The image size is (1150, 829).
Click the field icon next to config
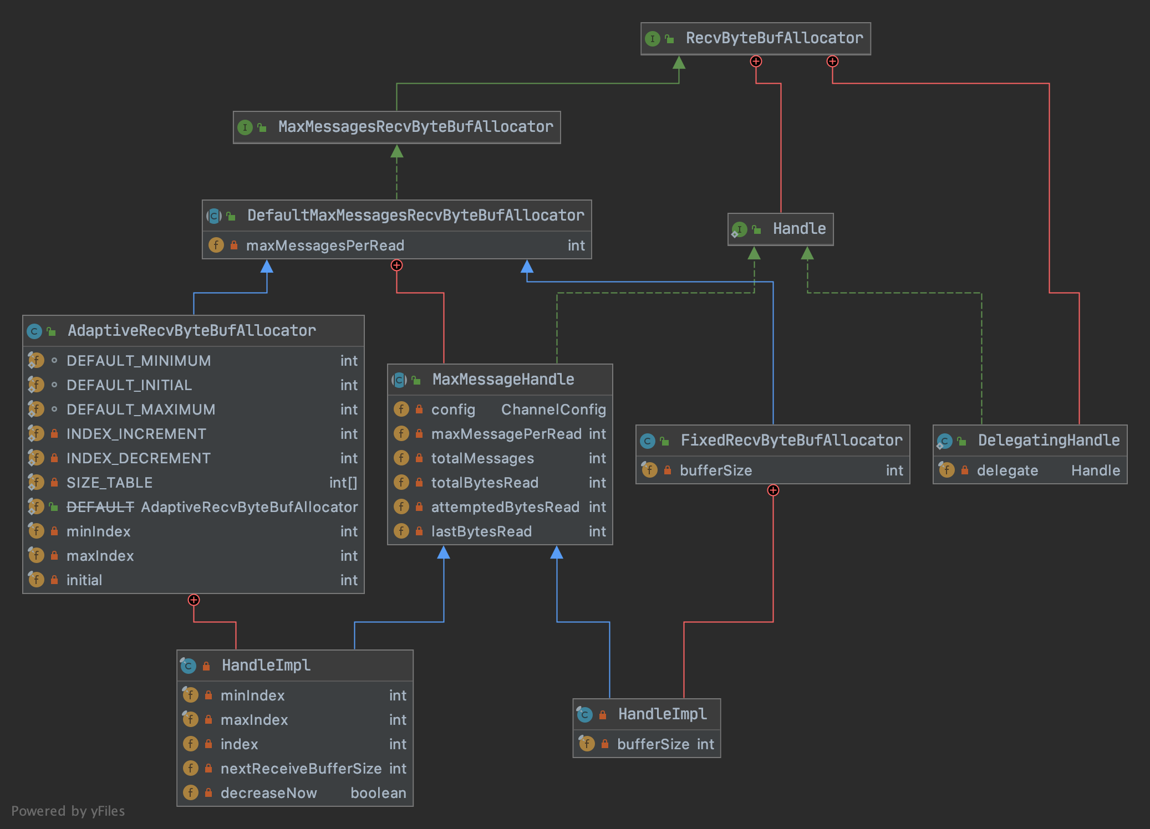401,409
